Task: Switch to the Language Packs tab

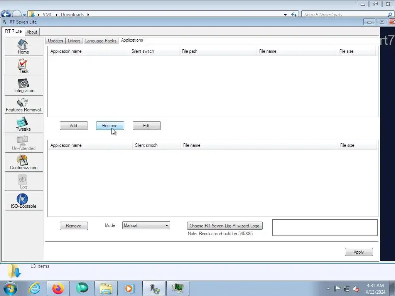Action: 101,41
